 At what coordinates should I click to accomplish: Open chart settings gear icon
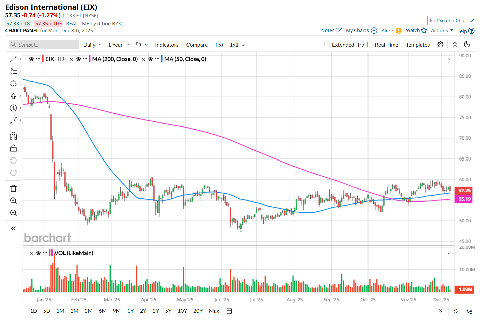(440, 45)
